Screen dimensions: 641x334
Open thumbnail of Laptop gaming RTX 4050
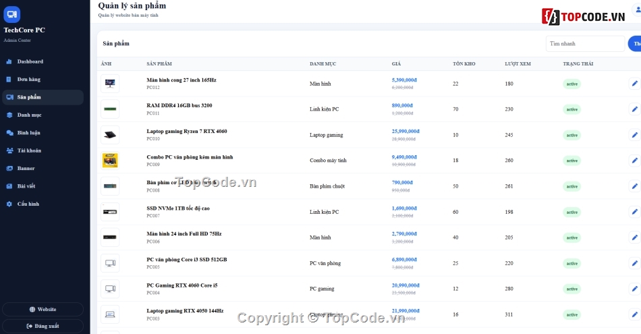tap(110, 314)
